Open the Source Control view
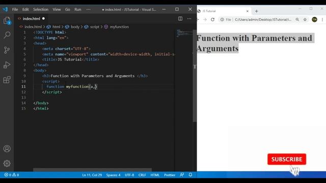Viewport: 326px width, 183px height. (x=7, y=50)
